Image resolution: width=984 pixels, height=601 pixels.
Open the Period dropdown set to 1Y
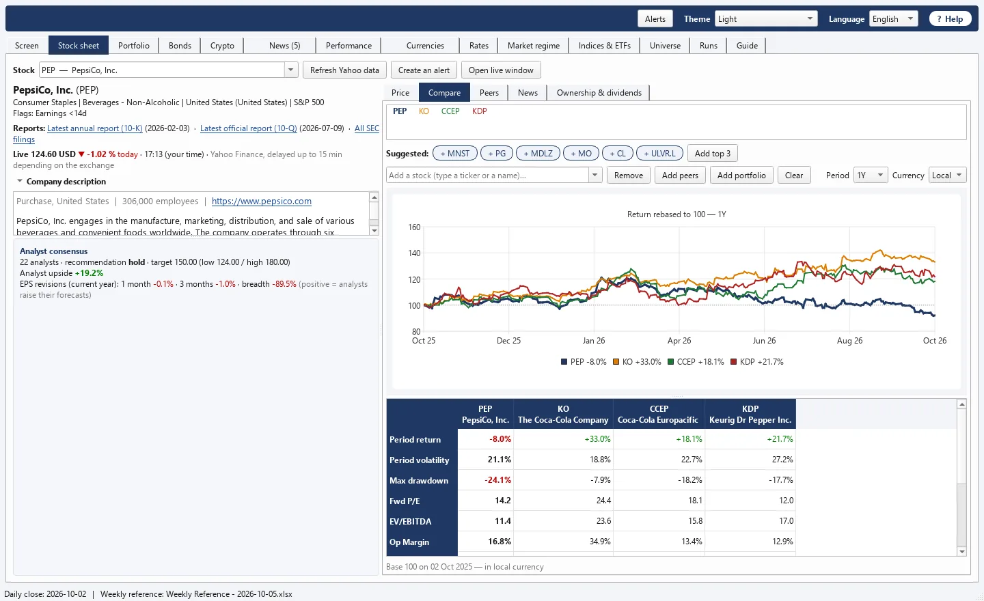click(871, 176)
